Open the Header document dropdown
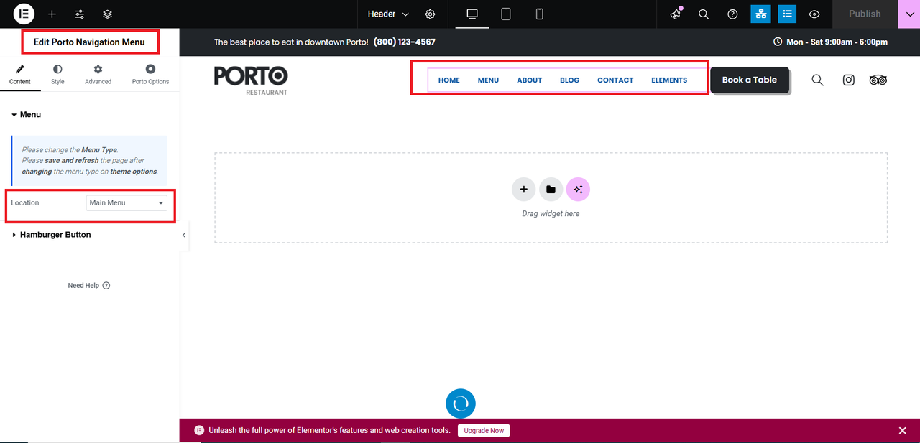 click(388, 14)
